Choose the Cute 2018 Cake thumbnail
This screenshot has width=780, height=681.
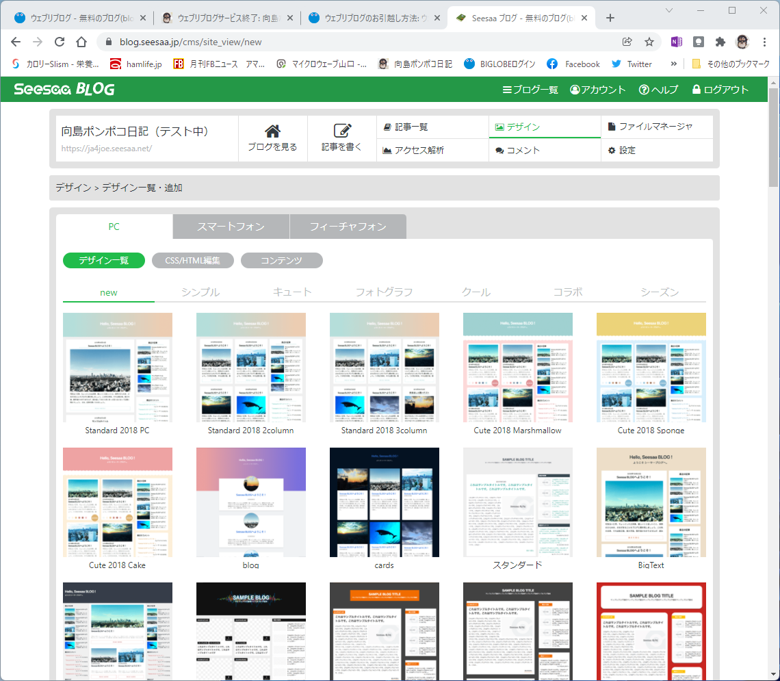[118, 502]
